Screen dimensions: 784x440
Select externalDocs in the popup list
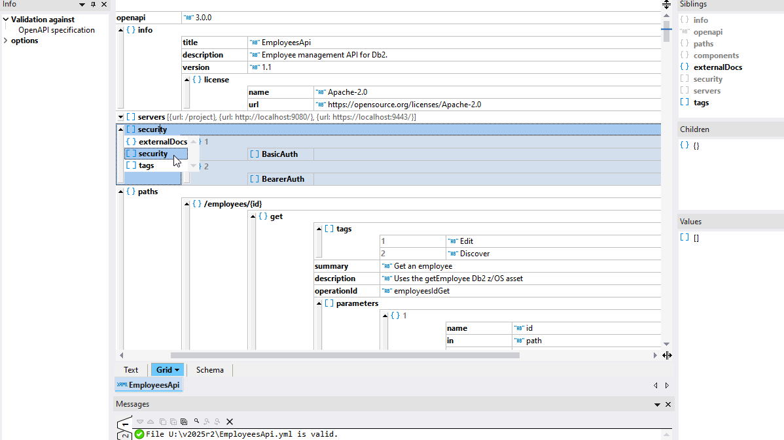(162, 142)
